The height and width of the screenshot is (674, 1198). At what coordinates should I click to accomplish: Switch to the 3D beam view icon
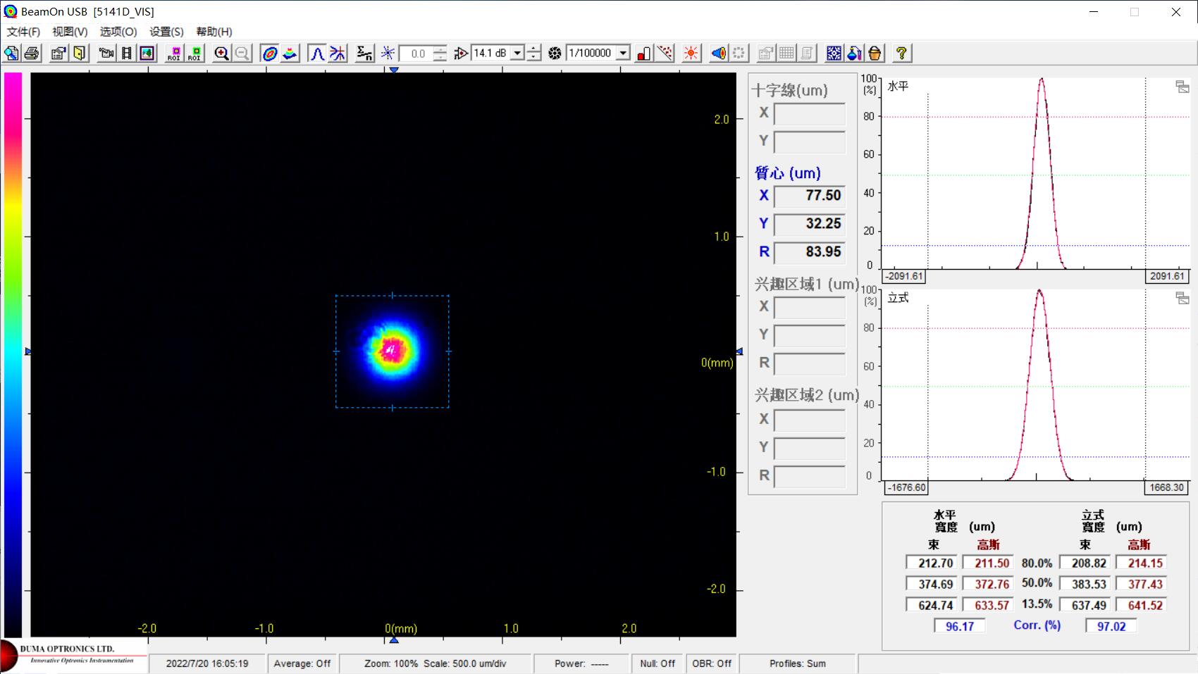[x=290, y=54]
